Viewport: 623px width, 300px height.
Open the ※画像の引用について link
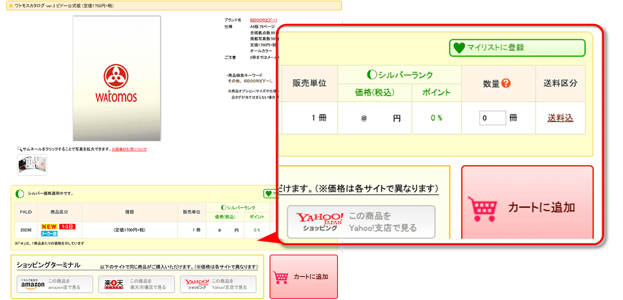tap(129, 149)
